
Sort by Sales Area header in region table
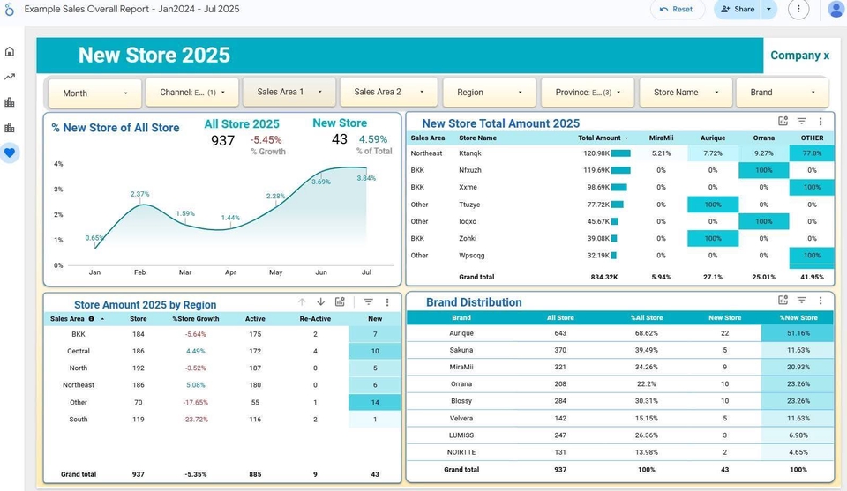click(67, 319)
